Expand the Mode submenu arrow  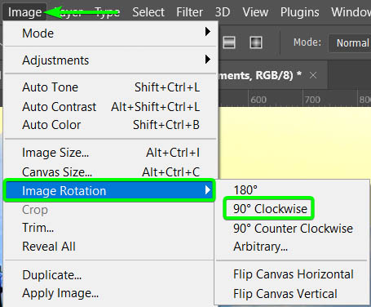pyautogui.click(x=208, y=32)
